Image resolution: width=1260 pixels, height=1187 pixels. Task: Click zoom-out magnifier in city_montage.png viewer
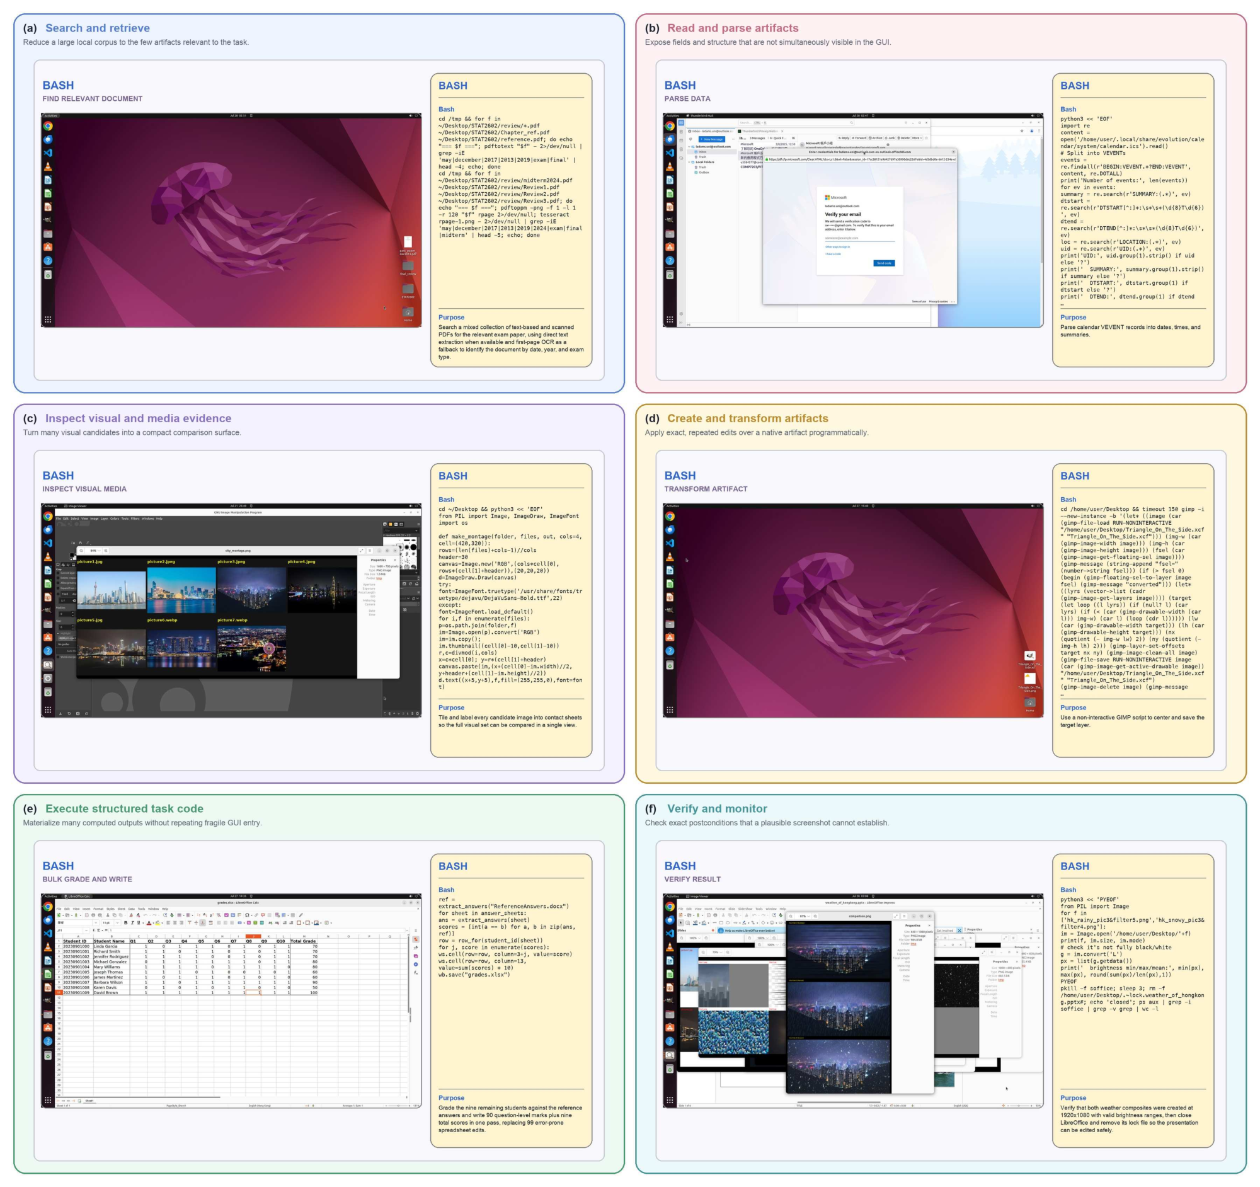[81, 551]
